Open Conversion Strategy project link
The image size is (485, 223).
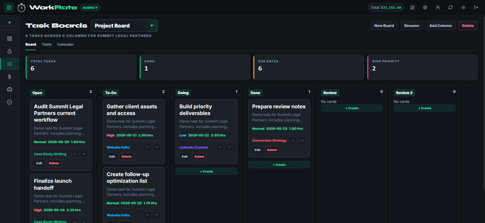click(x=269, y=140)
